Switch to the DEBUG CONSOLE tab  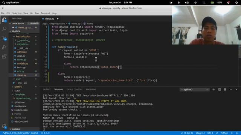pyautogui.click(x=75, y=90)
